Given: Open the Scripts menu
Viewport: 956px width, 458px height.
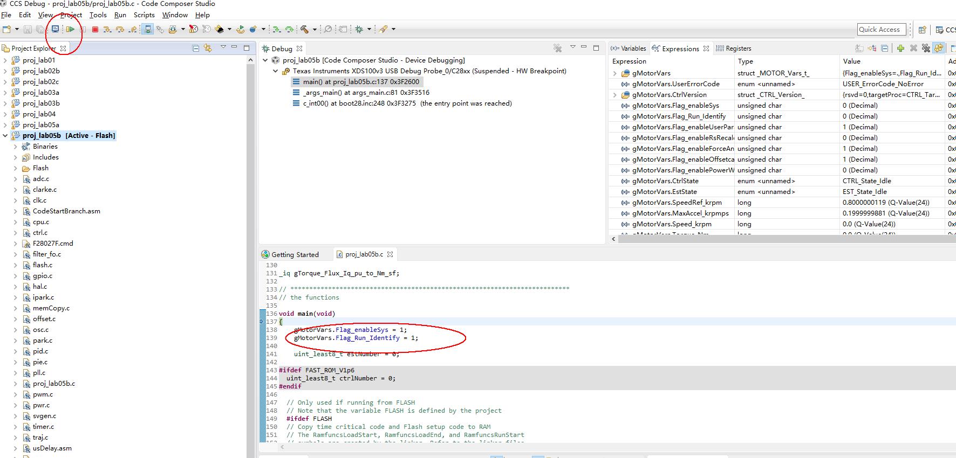Looking at the screenshot, I should (144, 15).
